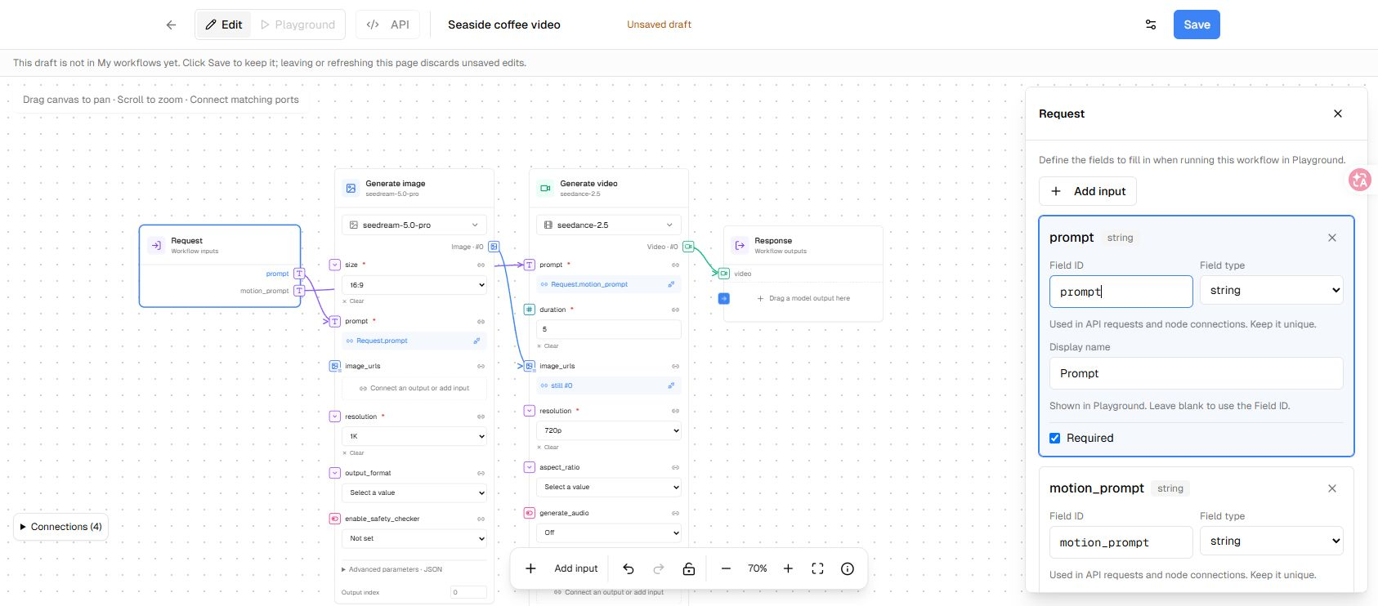The height and width of the screenshot is (606, 1378).
Task: Click the workflow title Seaside coffee video
Action: [x=504, y=25]
